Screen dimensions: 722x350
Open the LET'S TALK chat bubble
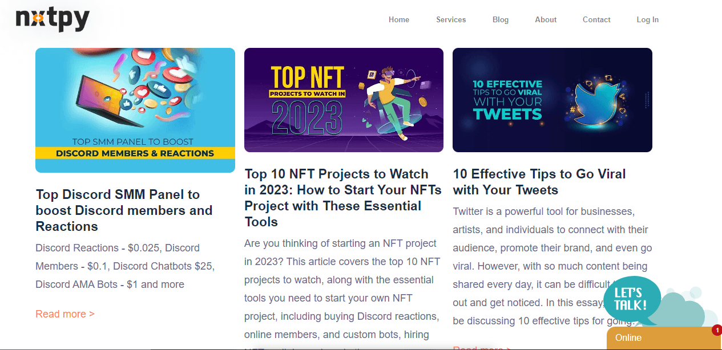coord(631,299)
